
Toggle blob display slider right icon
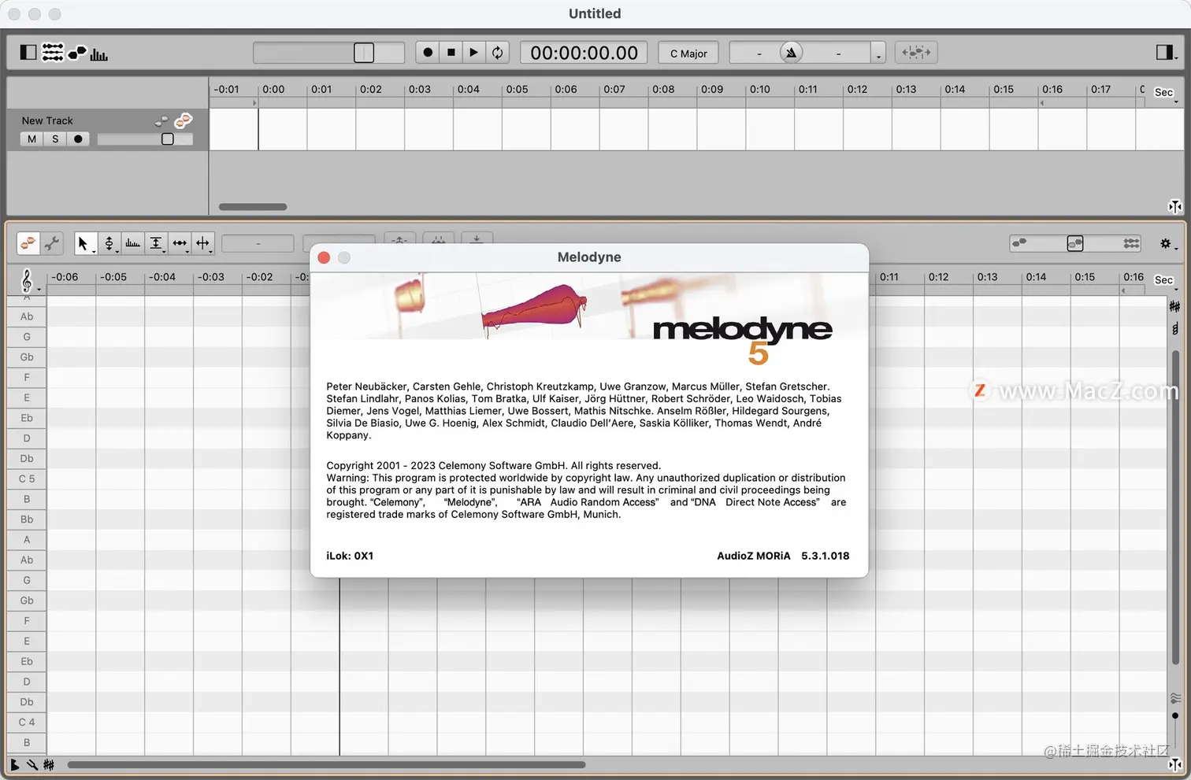(x=1131, y=243)
